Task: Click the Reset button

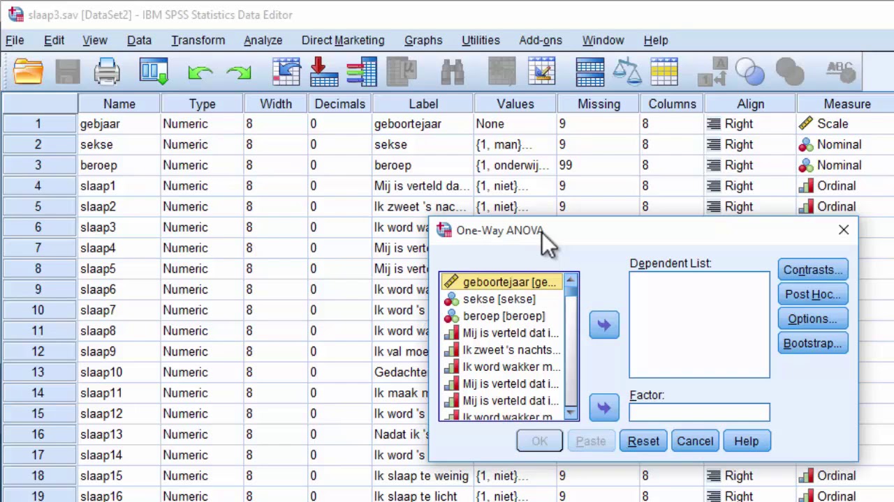Action: point(643,441)
